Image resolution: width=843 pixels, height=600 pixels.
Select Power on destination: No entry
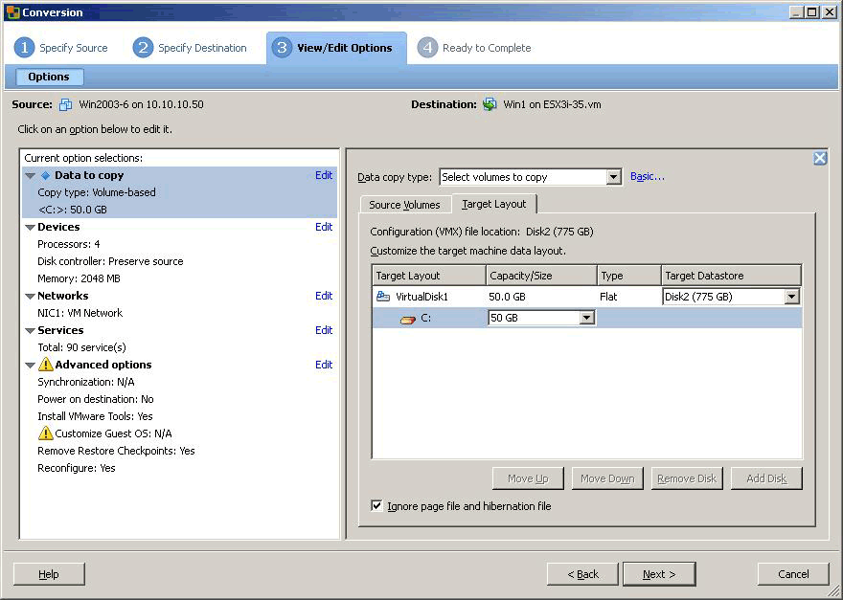pos(96,399)
